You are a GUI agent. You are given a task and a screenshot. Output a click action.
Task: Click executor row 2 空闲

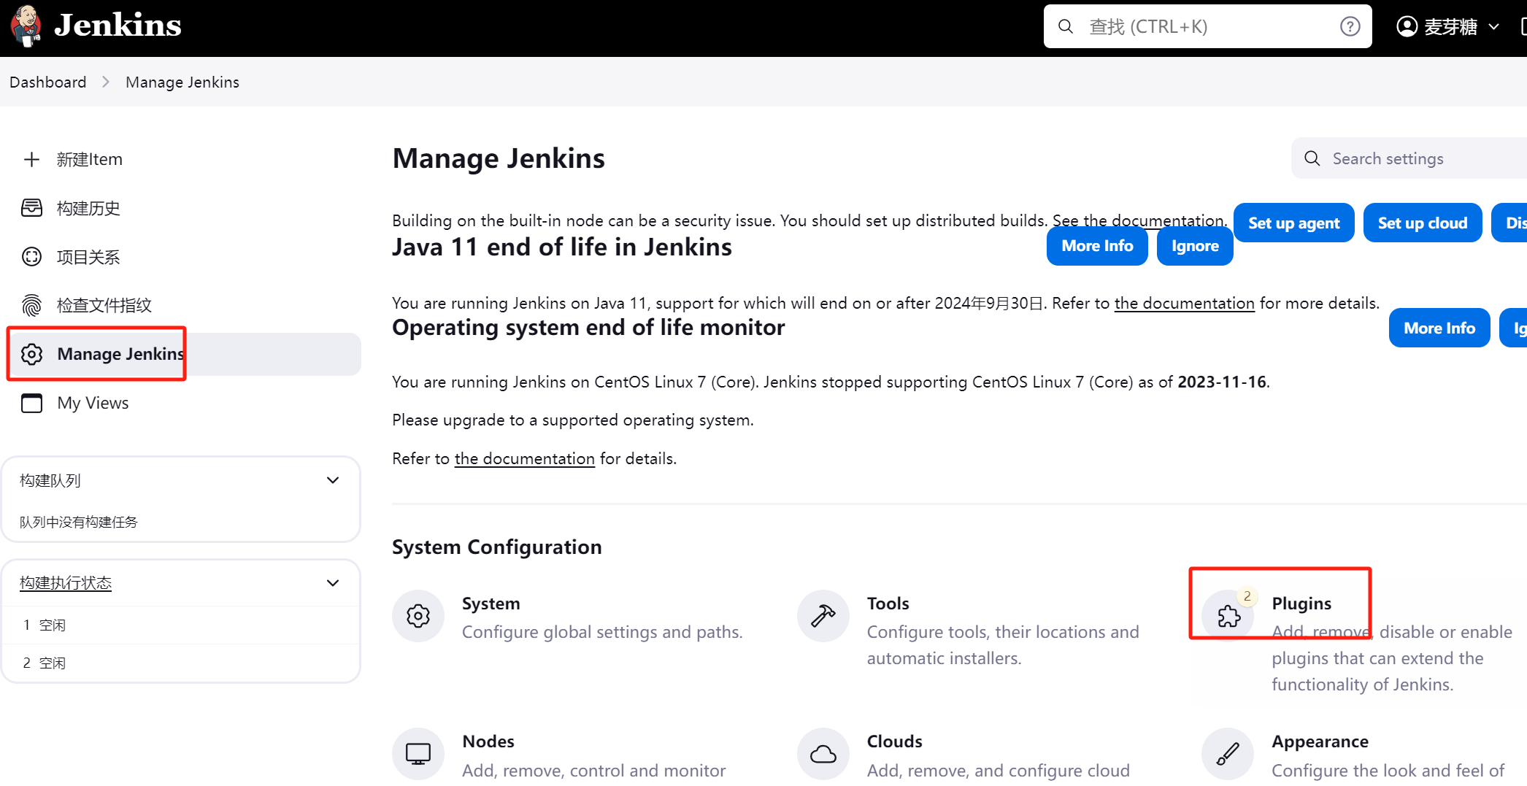point(181,663)
